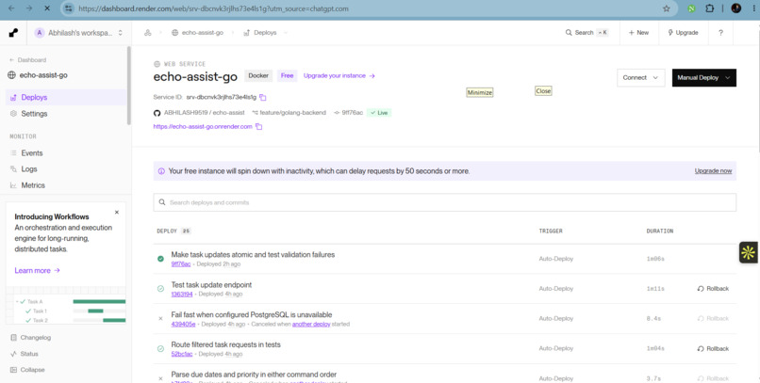Collapse the sidebar

(x=27, y=370)
